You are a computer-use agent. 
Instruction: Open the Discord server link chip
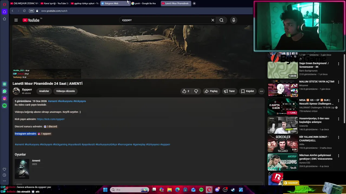coord(50,126)
